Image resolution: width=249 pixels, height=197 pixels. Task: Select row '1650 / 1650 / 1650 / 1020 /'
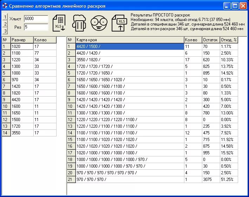pos(130,80)
